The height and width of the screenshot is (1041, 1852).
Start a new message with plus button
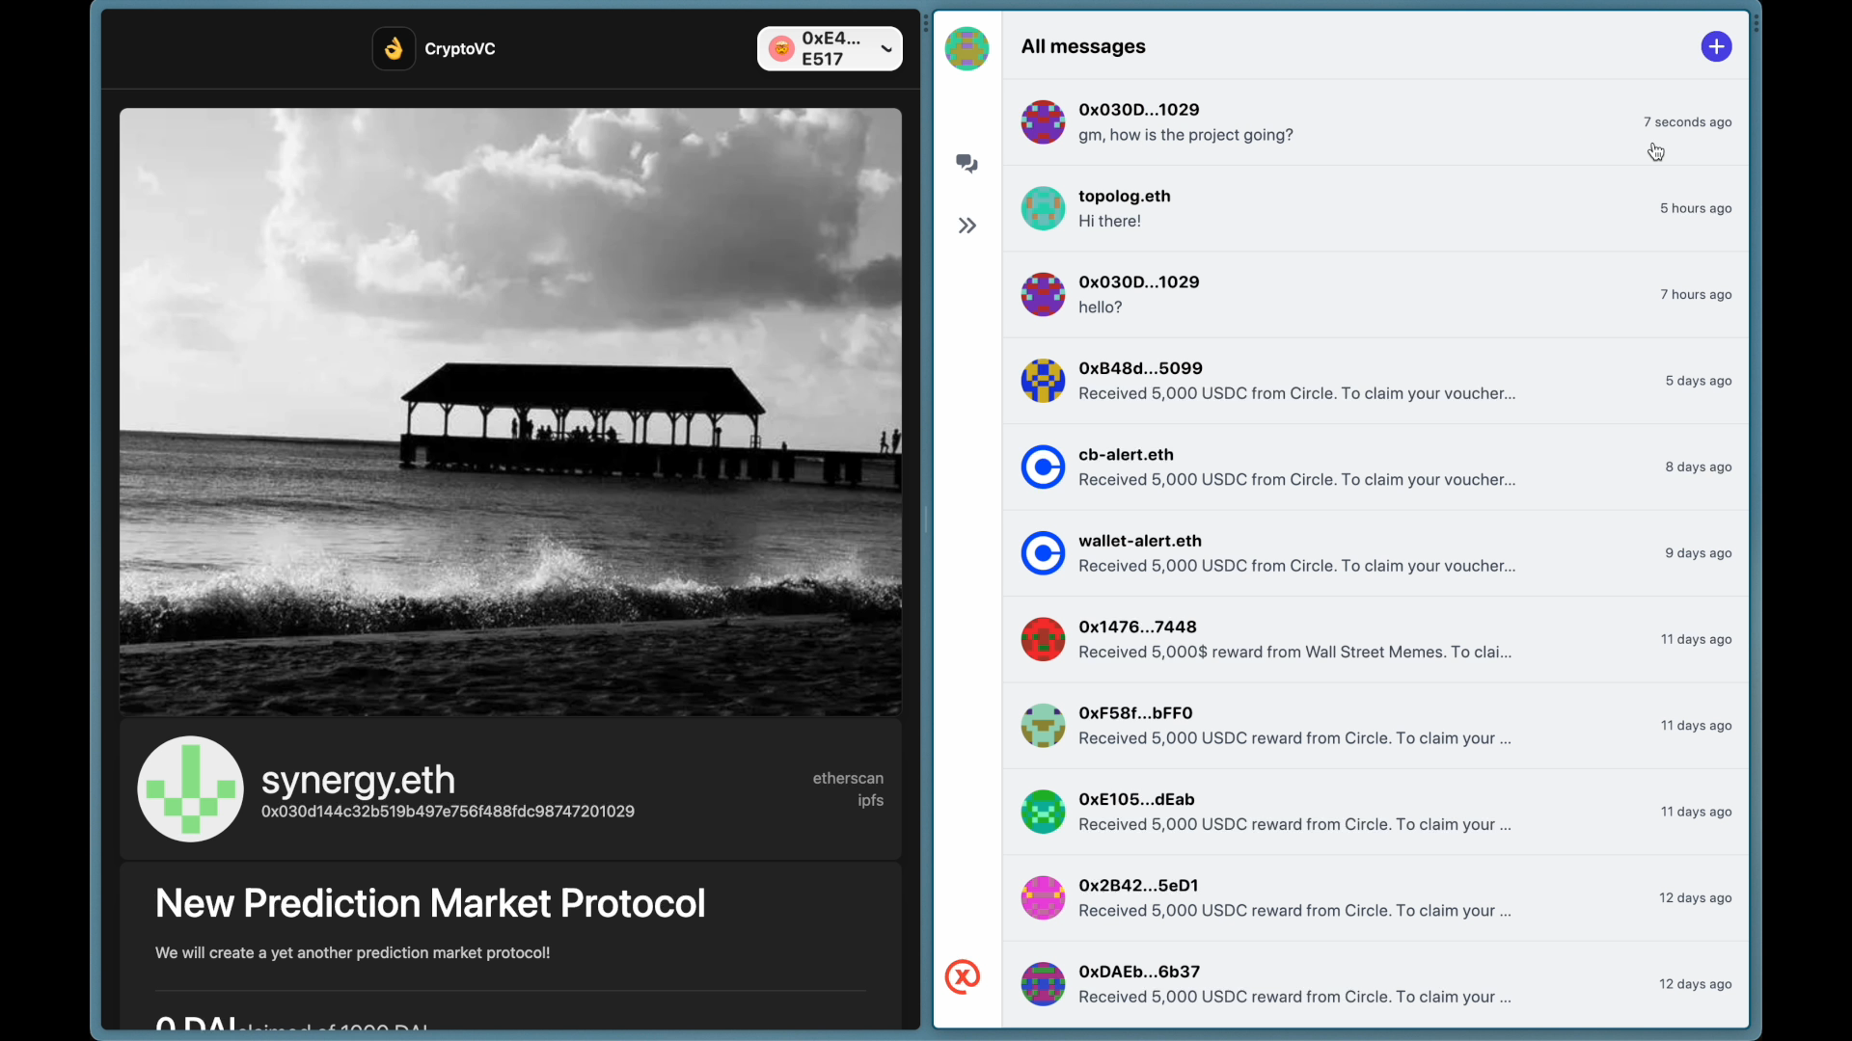[1716, 46]
